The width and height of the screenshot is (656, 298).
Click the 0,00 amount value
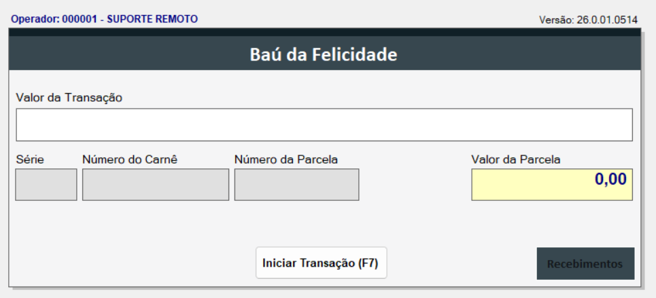coord(611,179)
